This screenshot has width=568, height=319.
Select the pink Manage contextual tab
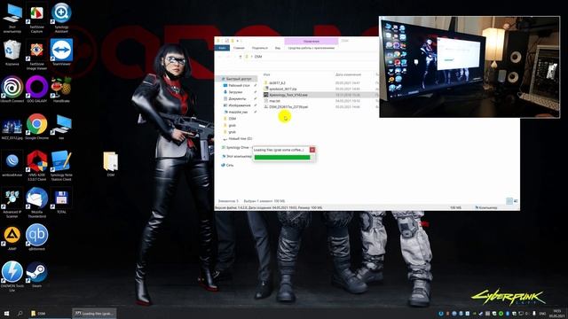312,42
